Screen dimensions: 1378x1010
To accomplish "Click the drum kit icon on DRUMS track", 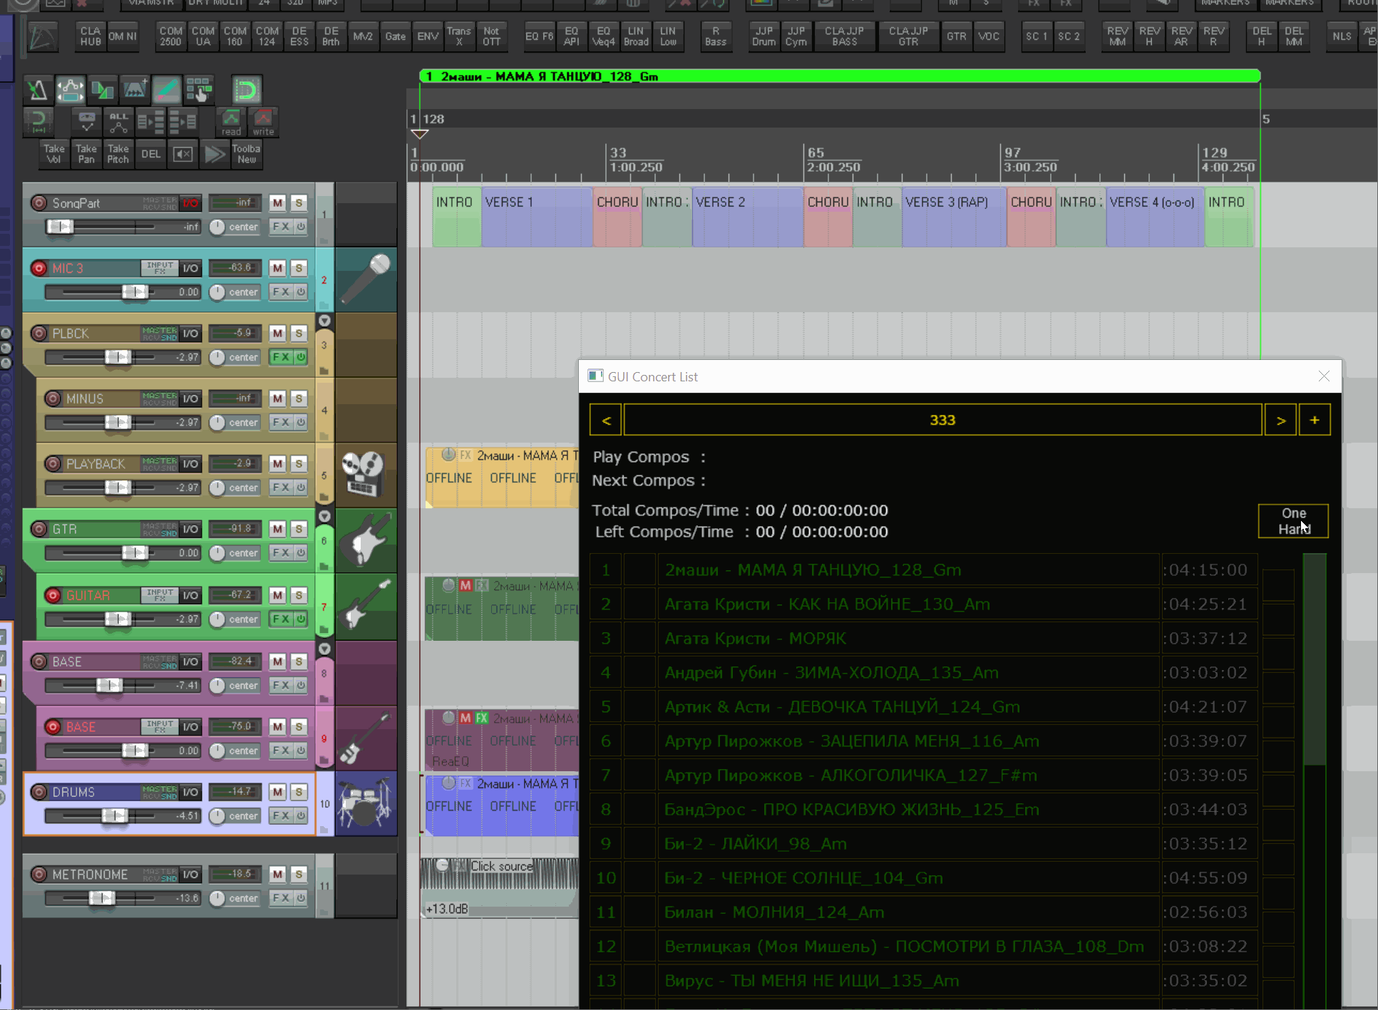I will [366, 803].
